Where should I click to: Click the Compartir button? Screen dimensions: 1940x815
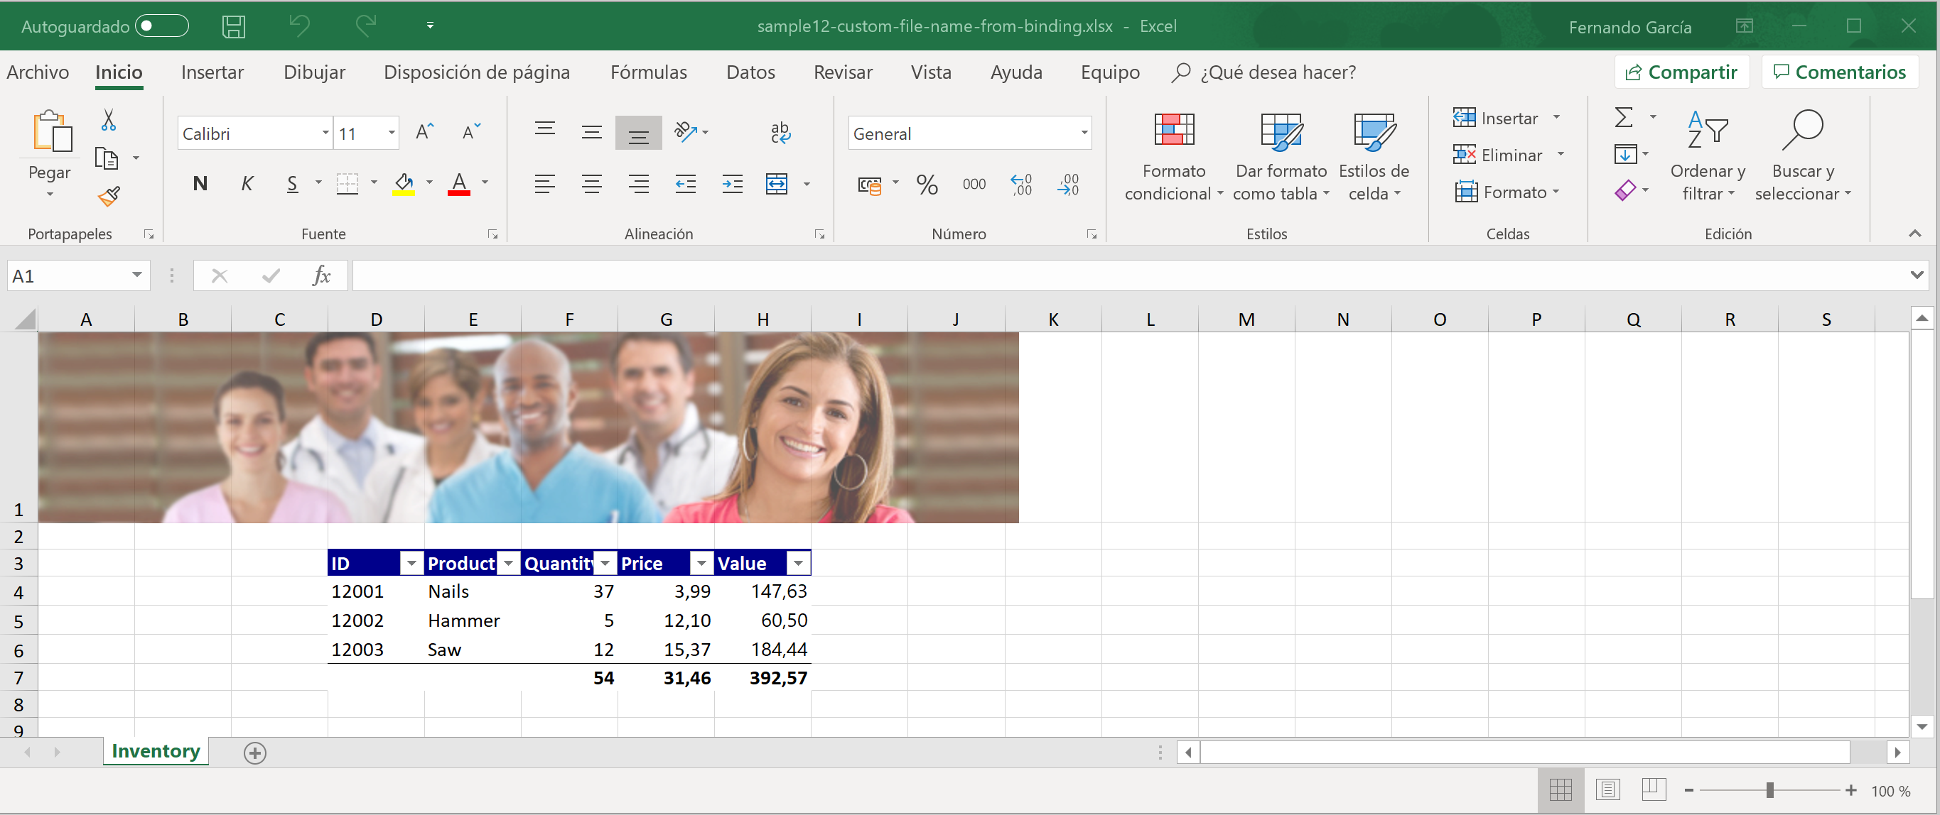(1681, 72)
